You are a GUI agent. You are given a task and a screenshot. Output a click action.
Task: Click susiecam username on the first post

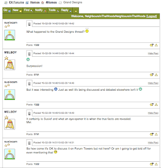(x=11, y=22)
